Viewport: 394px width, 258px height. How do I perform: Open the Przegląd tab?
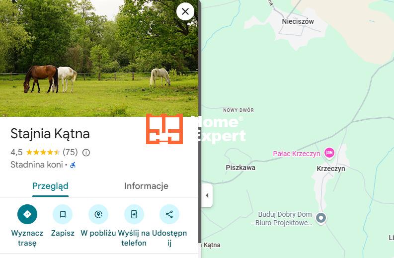[x=50, y=186]
